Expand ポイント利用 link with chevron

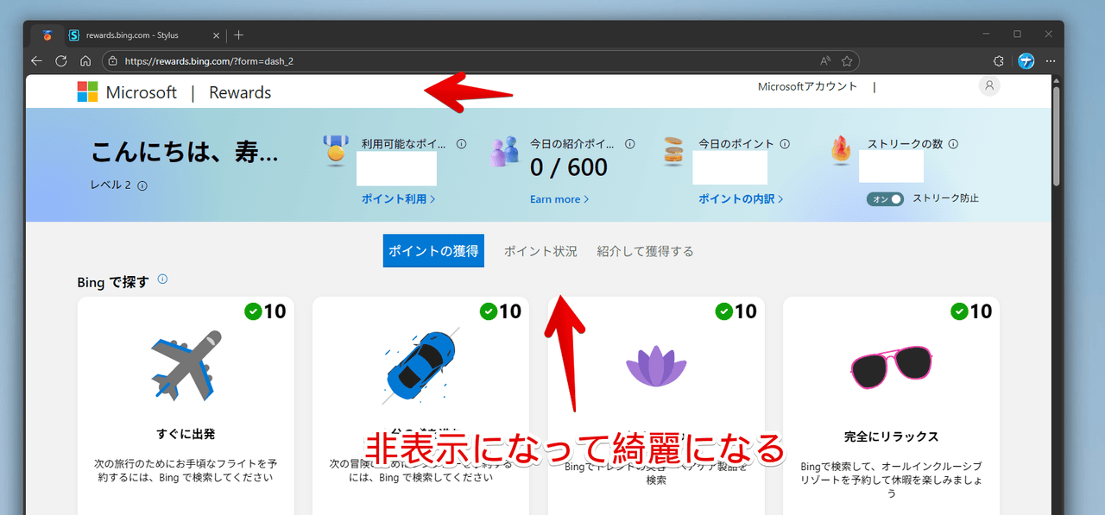pos(398,199)
